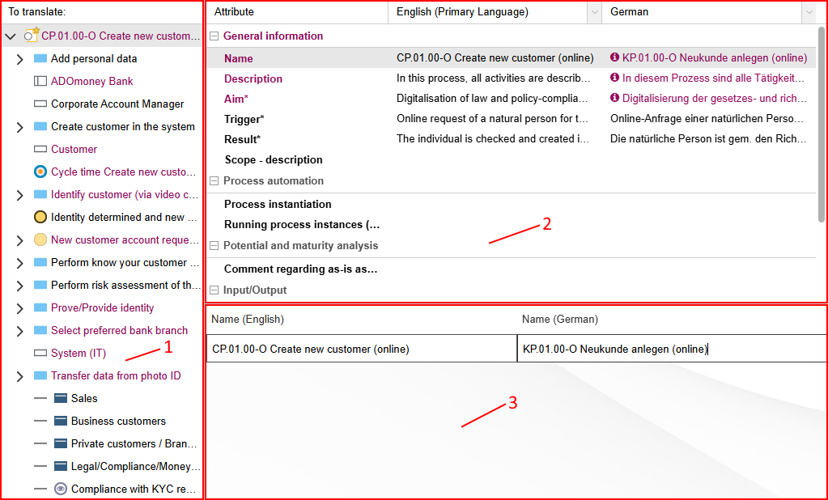Image resolution: width=828 pixels, height=500 pixels.
Task: Collapse the root CP.01.00-O tree node
Action: pyautogui.click(x=11, y=36)
